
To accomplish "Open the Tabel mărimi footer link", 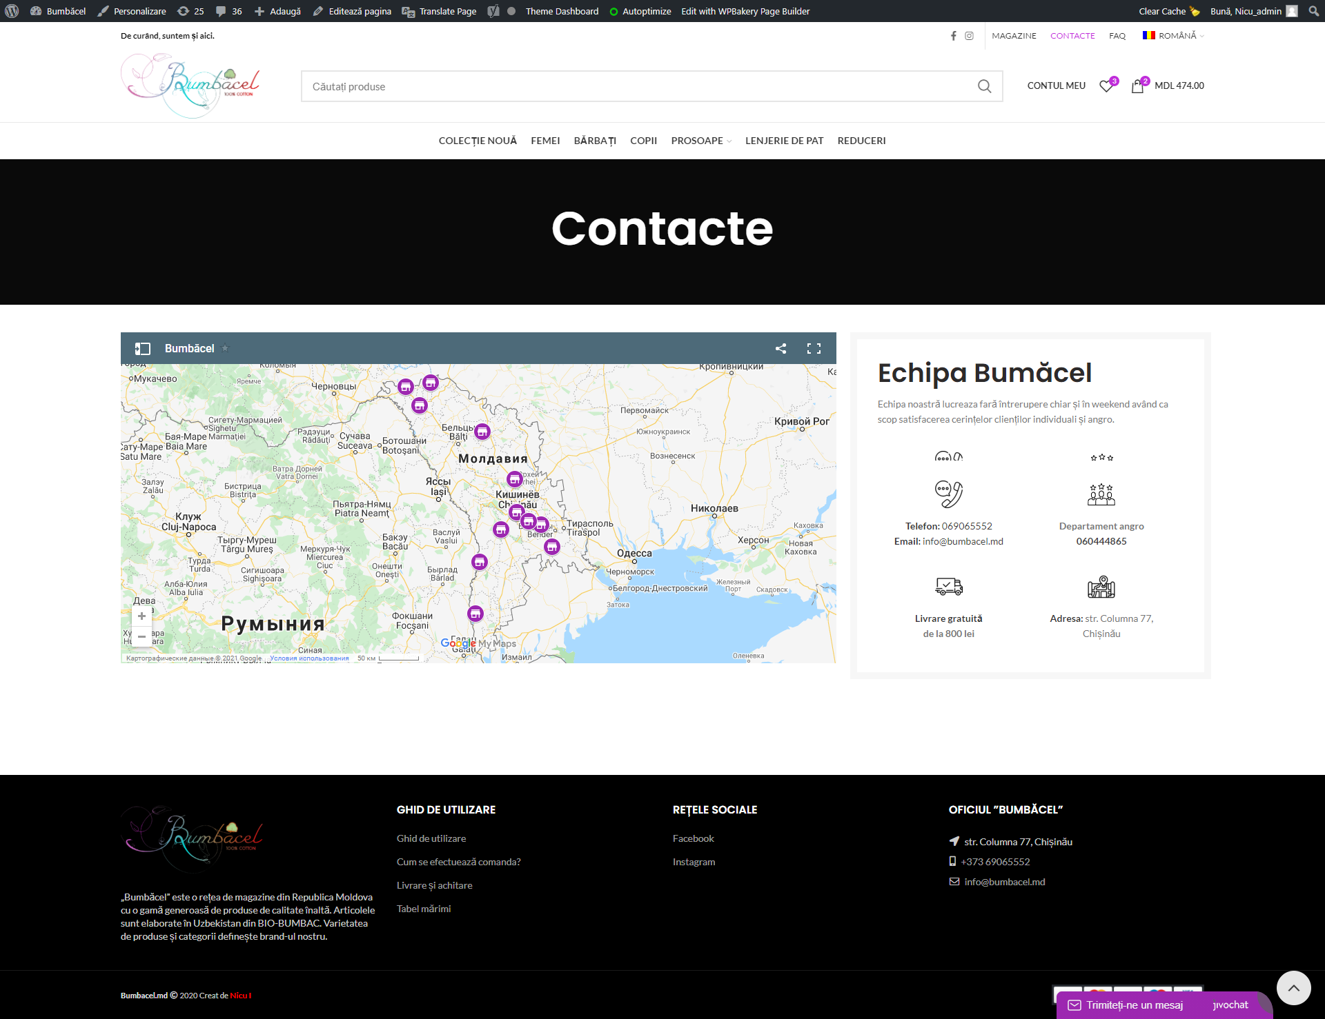I will [424, 909].
